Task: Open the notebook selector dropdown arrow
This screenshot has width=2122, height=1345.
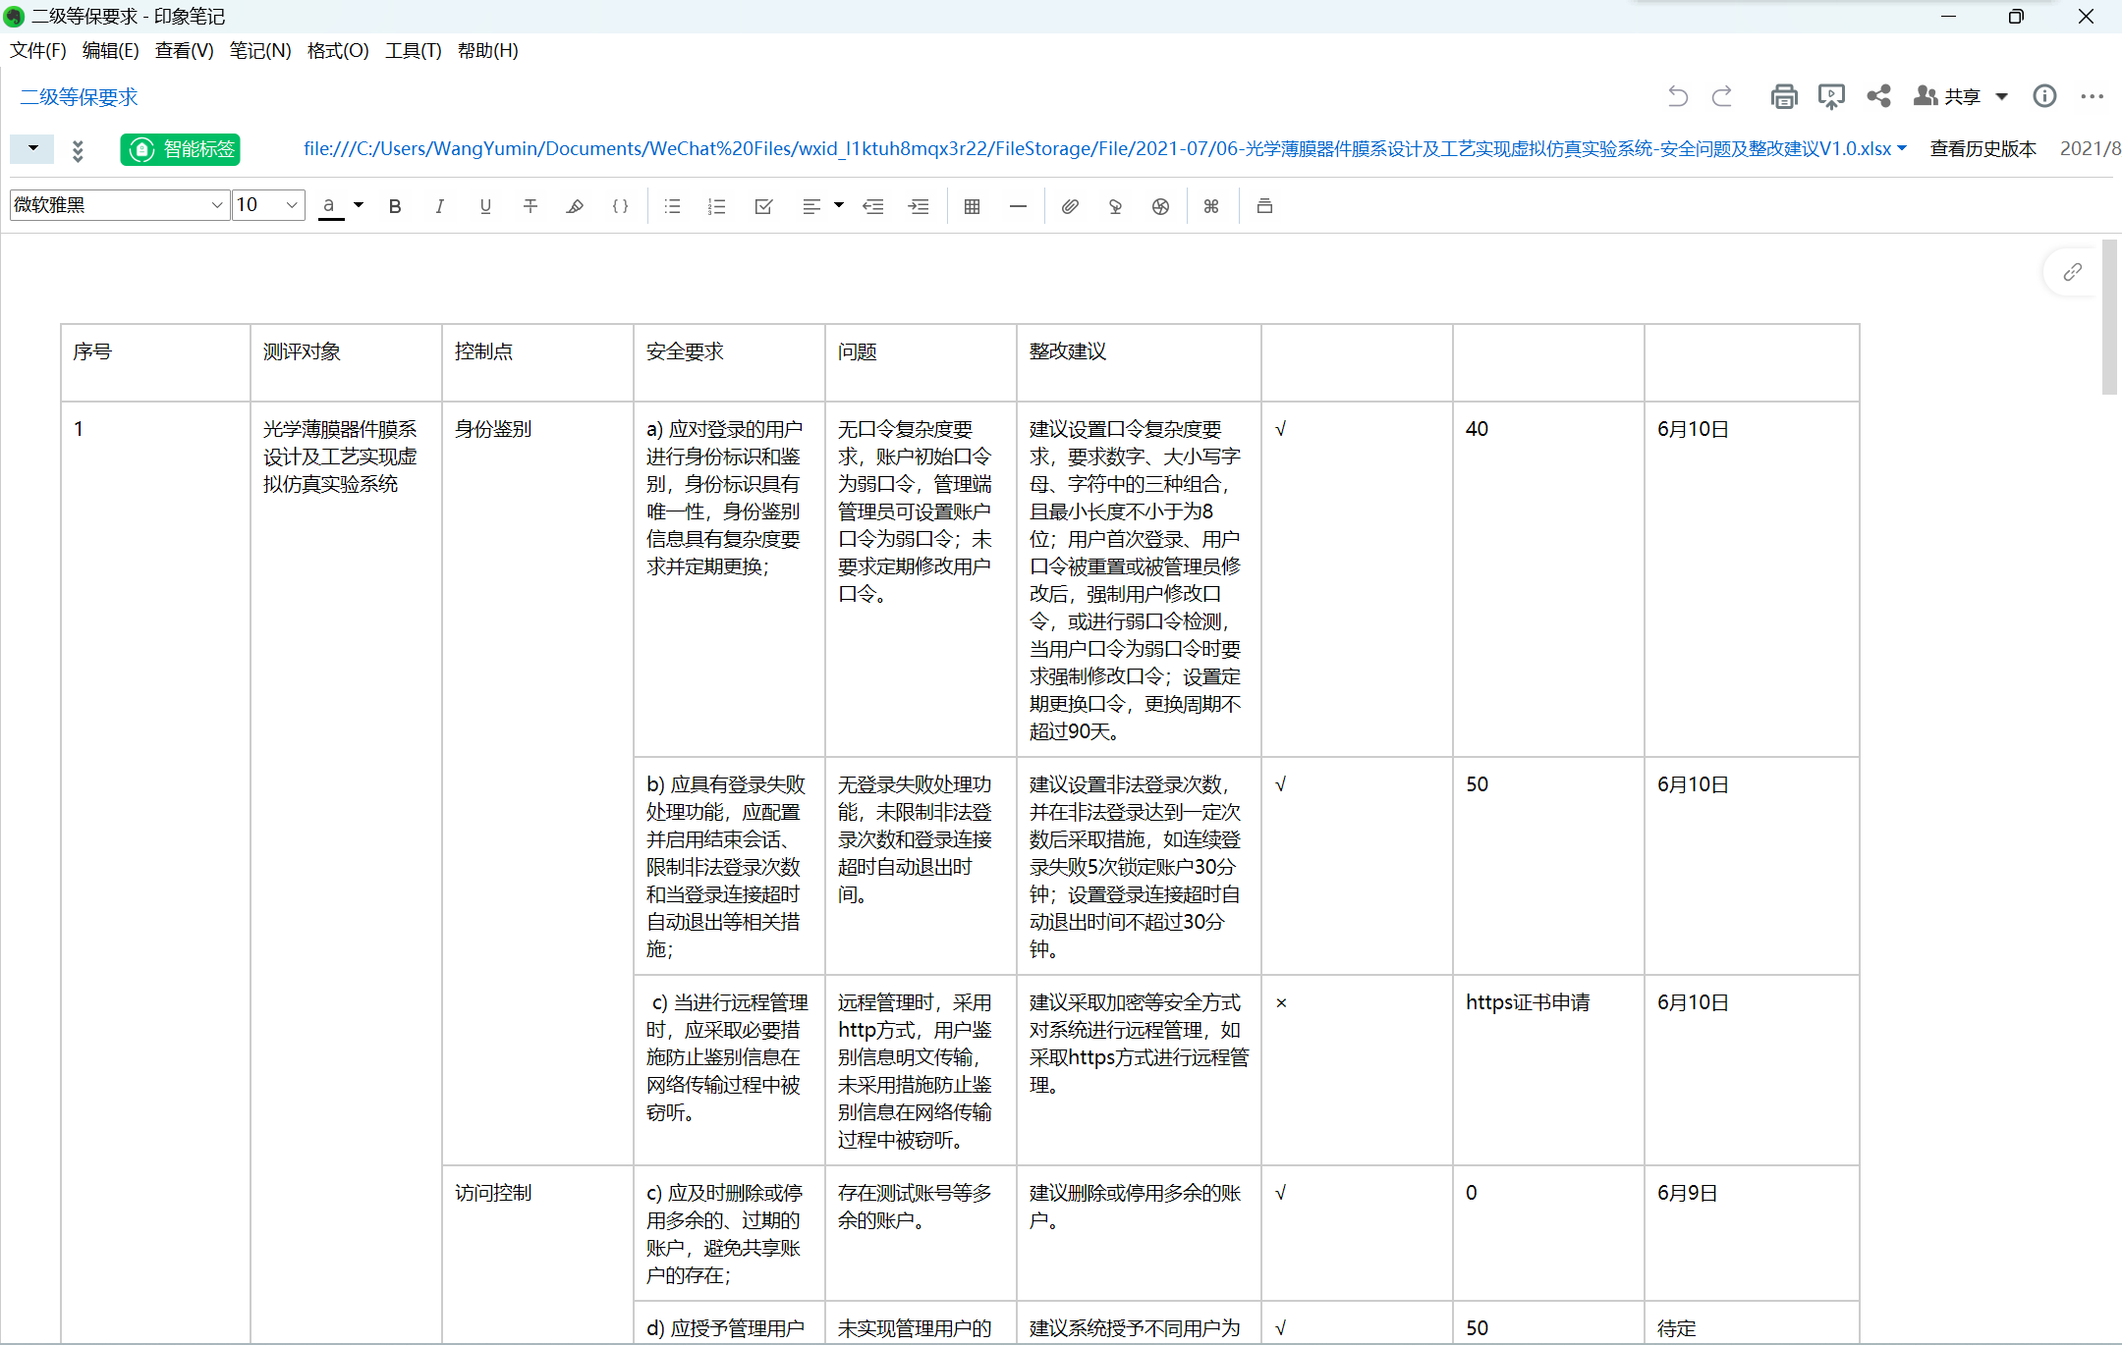Action: click(x=32, y=148)
